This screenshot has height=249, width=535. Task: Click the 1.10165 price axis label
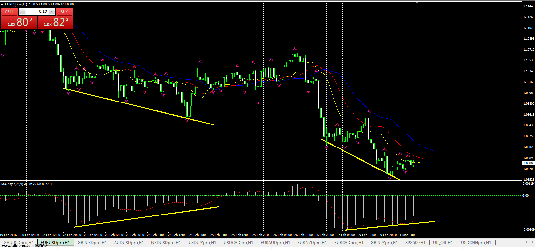[529, 82]
